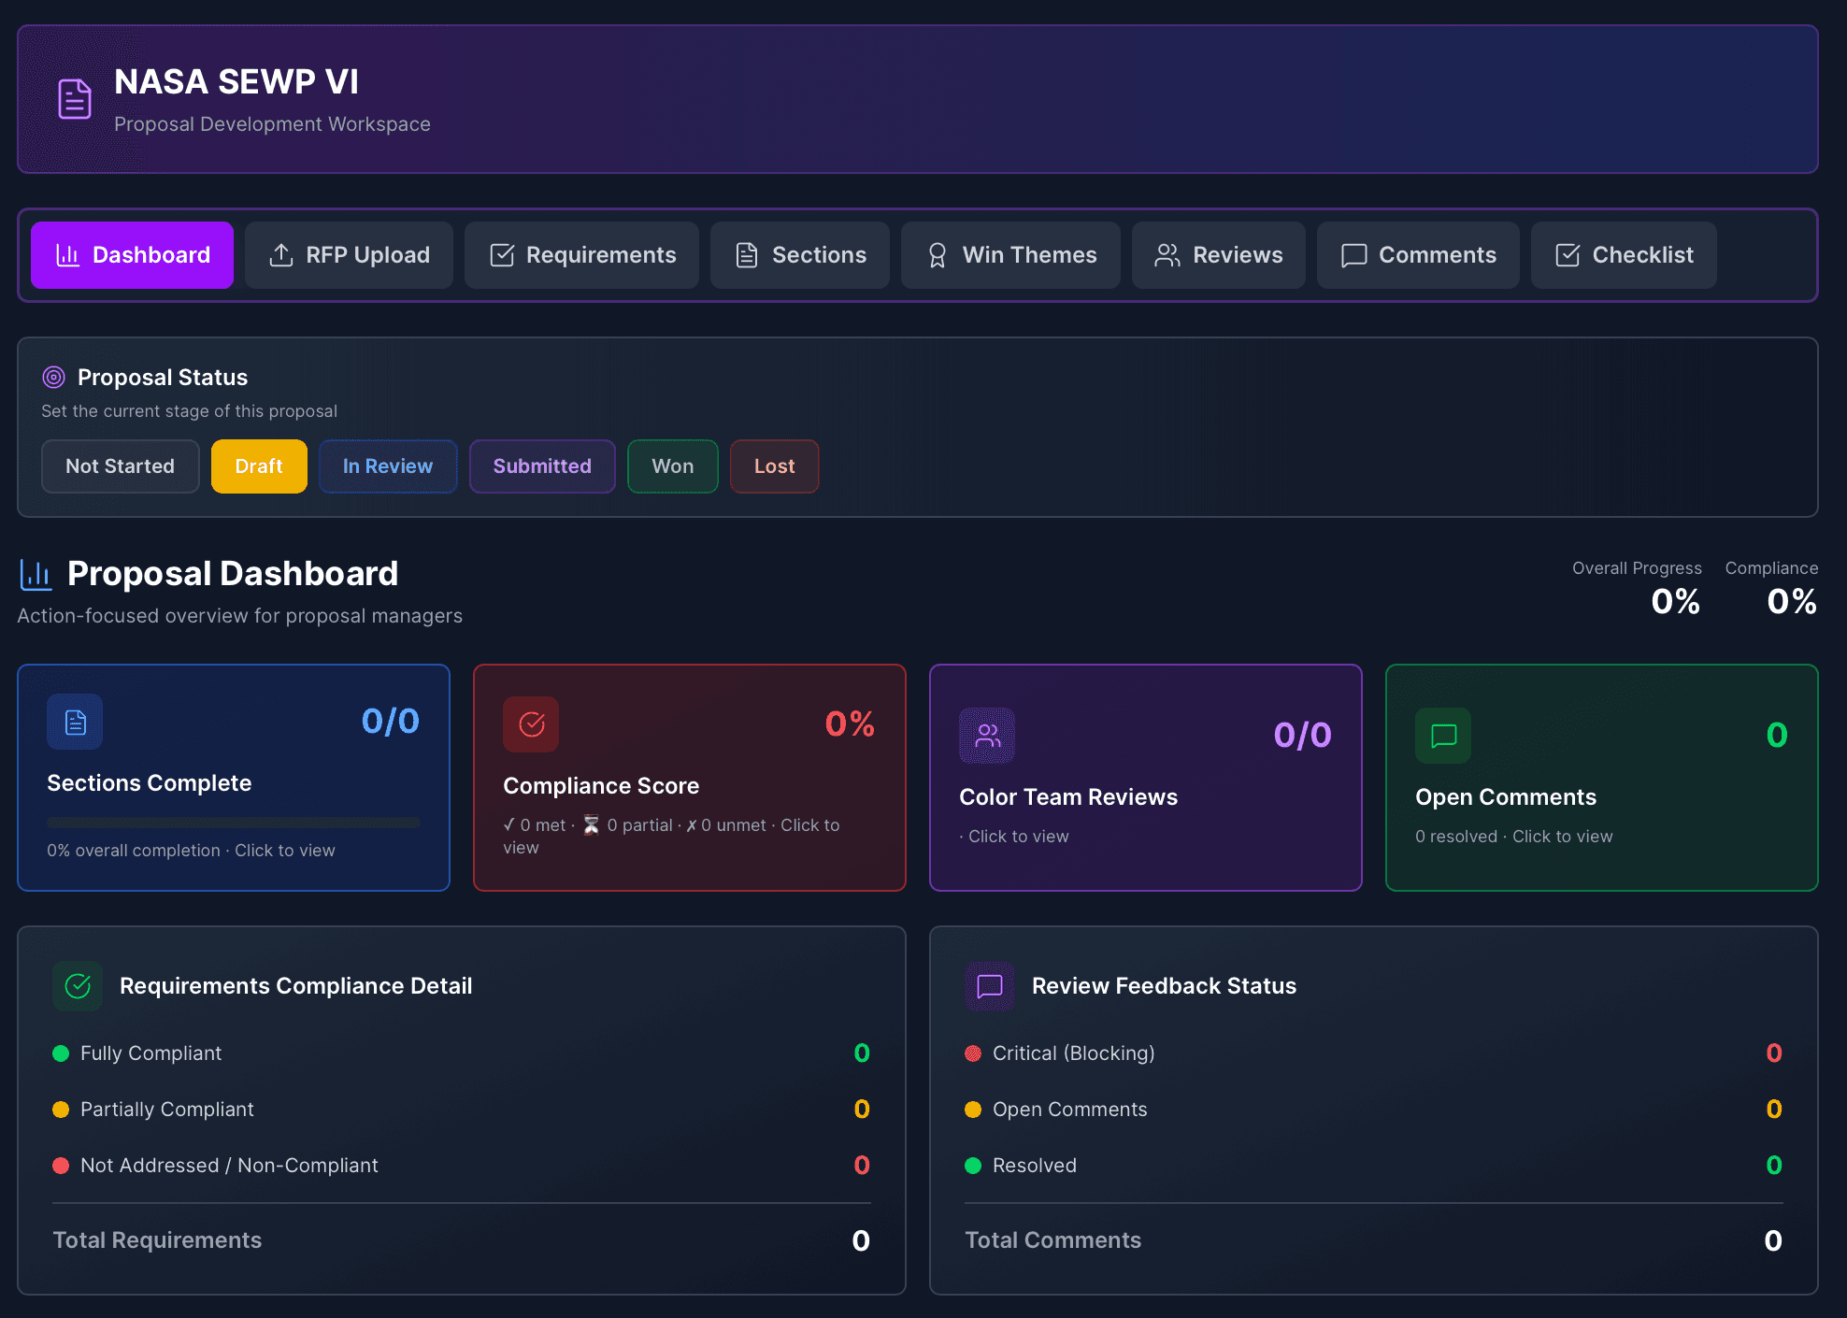Click the Color Team Reviews people icon
Image resolution: width=1847 pixels, height=1318 pixels.
click(x=986, y=736)
